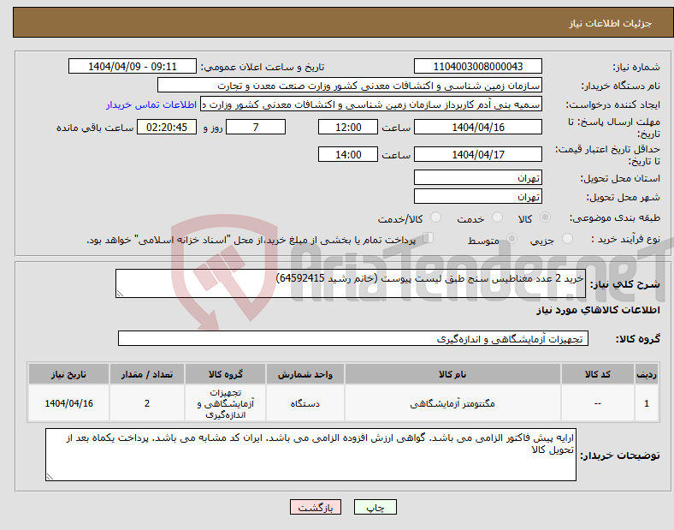Click the price validity date 1404/04/17 field
Viewport: 674px width, 530px height.
tap(477, 154)
